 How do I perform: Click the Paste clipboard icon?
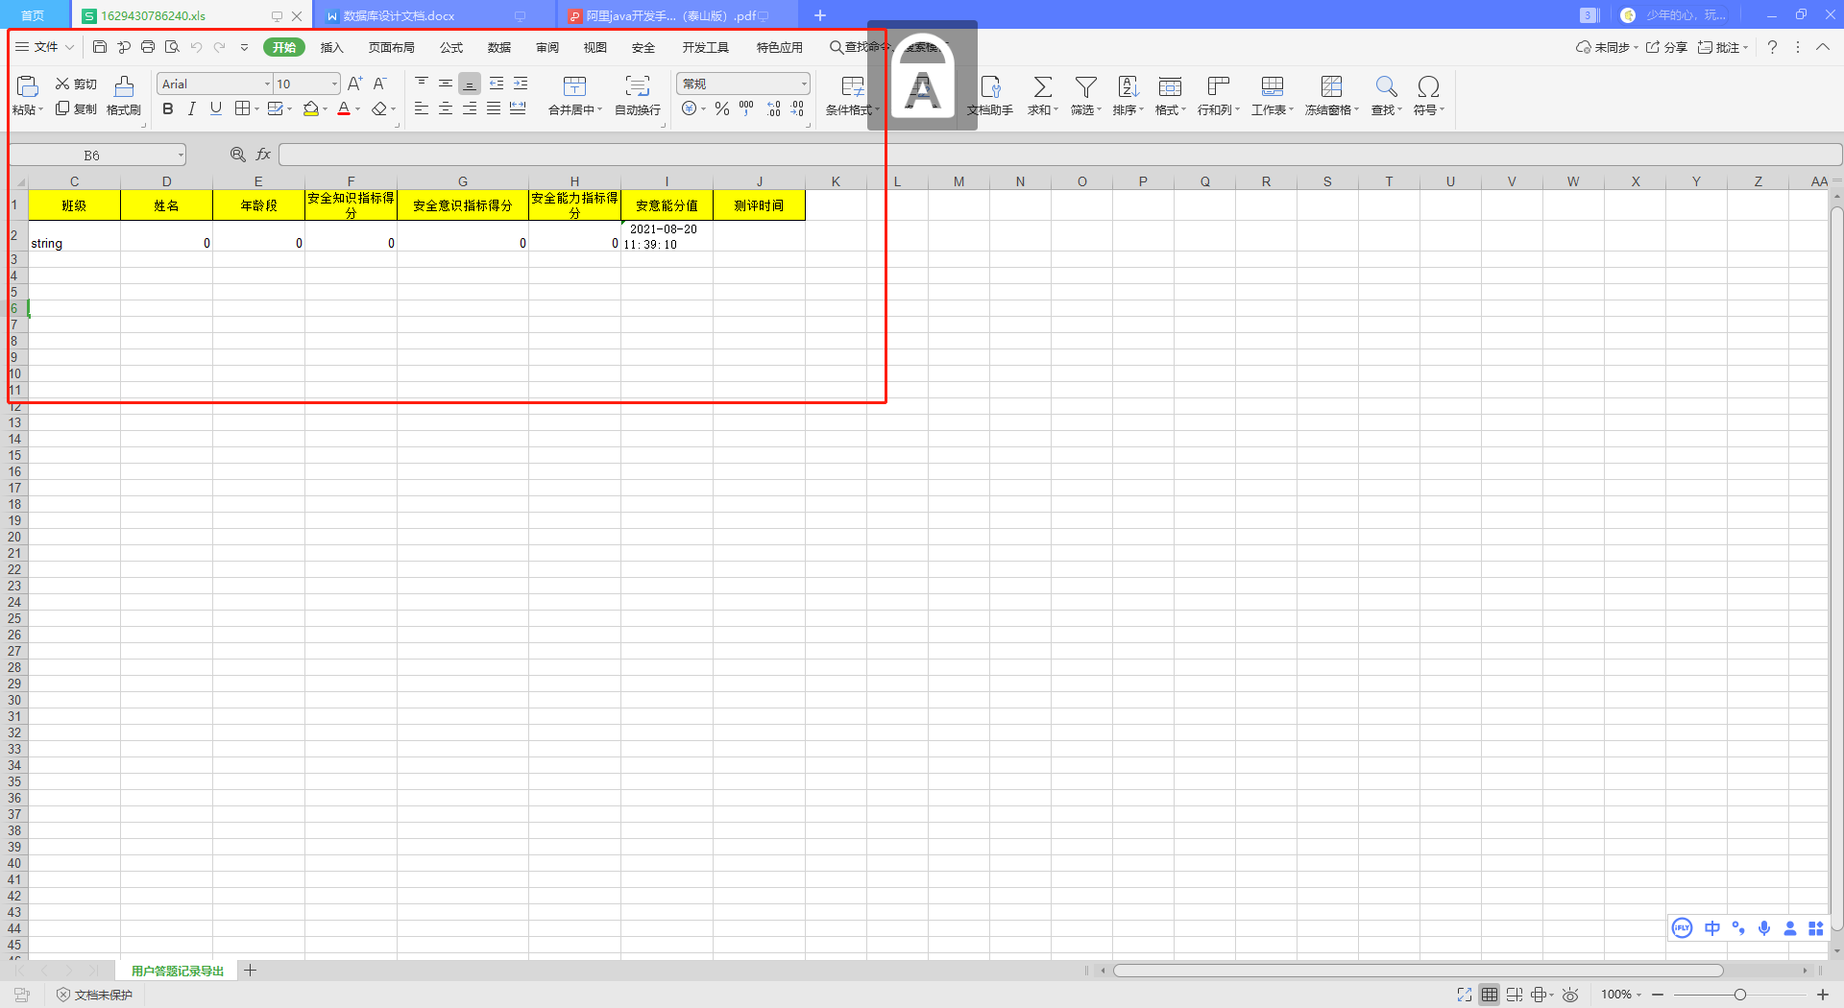point(28,86)
